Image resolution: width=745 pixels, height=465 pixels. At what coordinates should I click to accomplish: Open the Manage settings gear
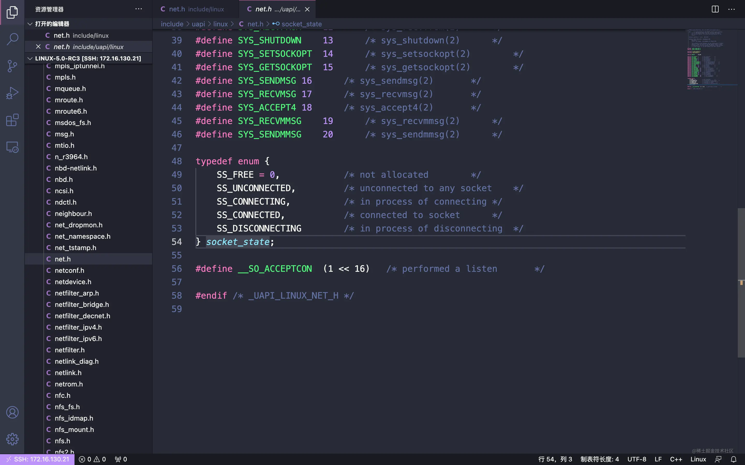click(x=12, y=439)
